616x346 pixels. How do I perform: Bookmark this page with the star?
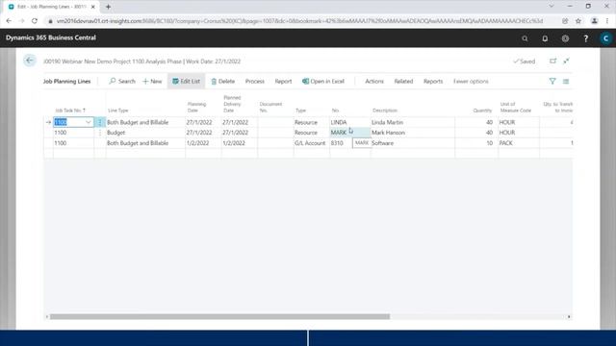[578, 21]
